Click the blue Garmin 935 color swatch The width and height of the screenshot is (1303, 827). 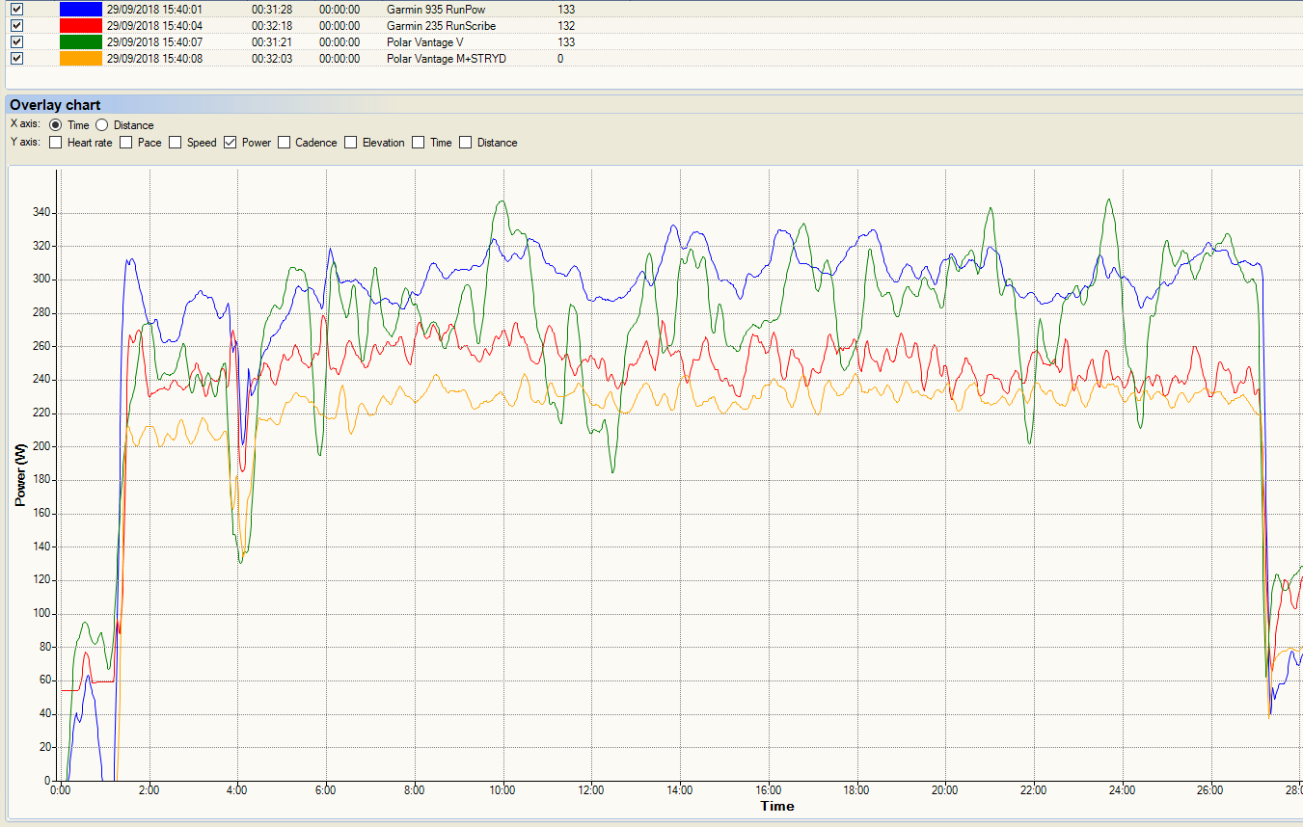(80, 10)
